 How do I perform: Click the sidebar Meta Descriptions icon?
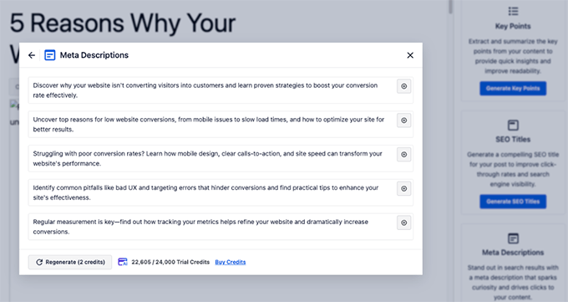click(513, 238)
